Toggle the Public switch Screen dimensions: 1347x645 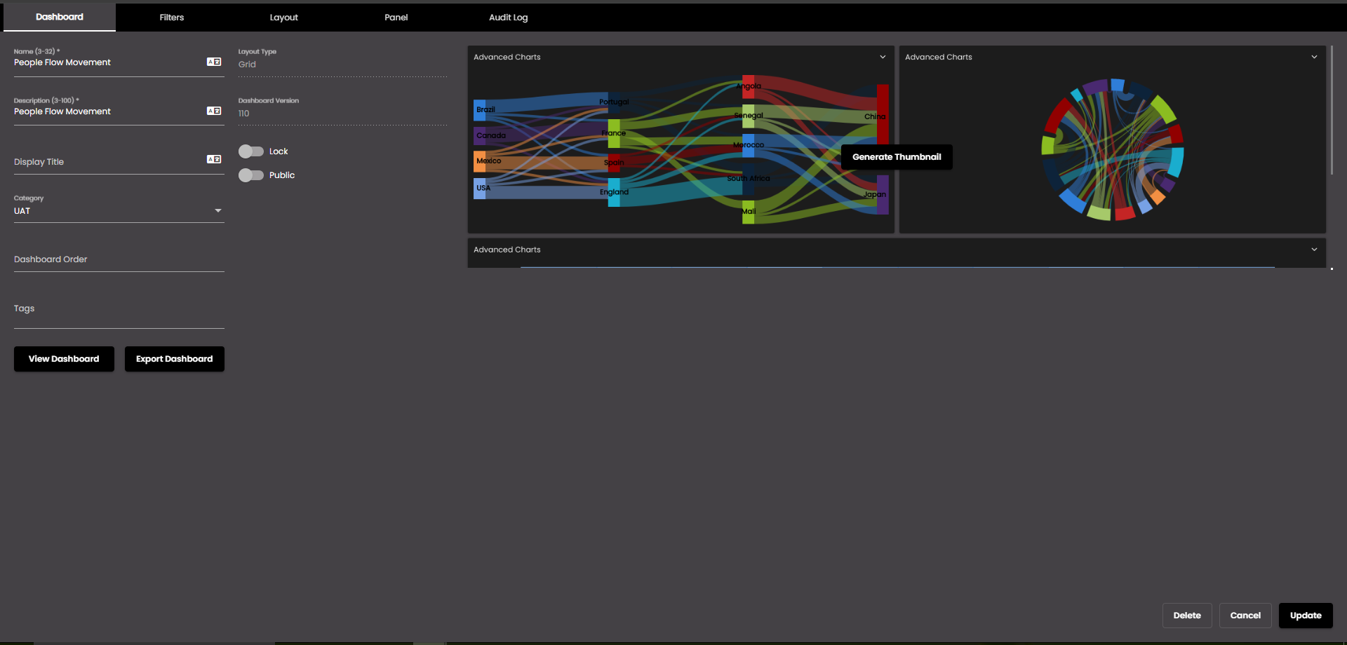(x=250, y=175)
